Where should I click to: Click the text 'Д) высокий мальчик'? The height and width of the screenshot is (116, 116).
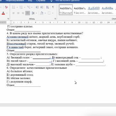coord(20,64)
